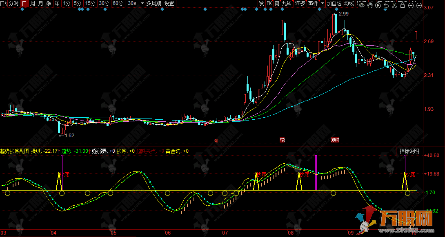Click the undo back arrow icon
445x237 pixels.
386,5
